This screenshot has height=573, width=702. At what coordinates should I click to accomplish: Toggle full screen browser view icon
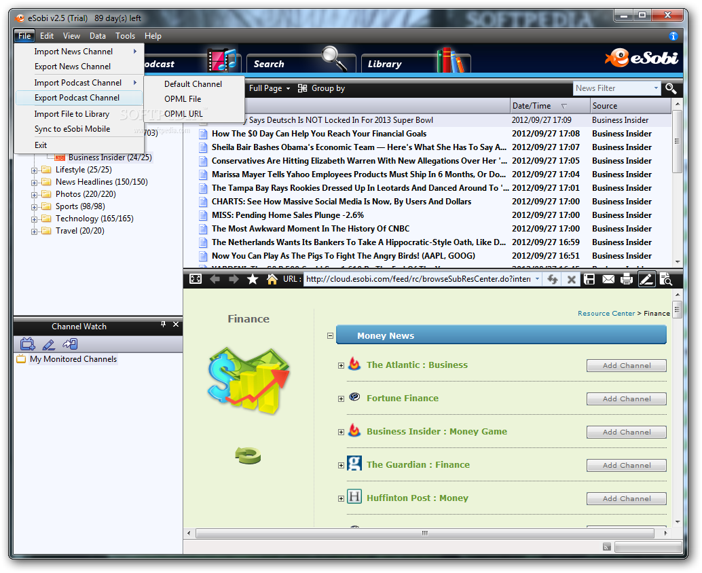[x=196, y=279]
